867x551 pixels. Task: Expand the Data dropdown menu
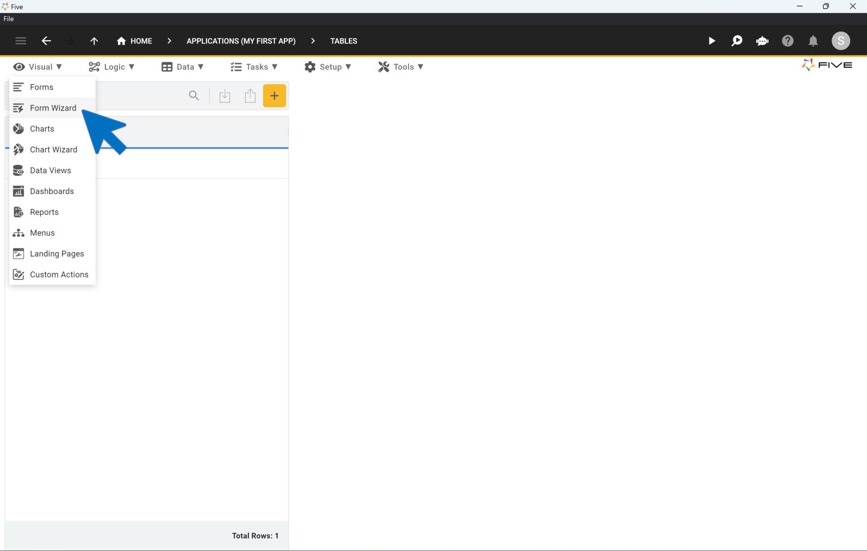pyautogui.click(x=182, y=67)
